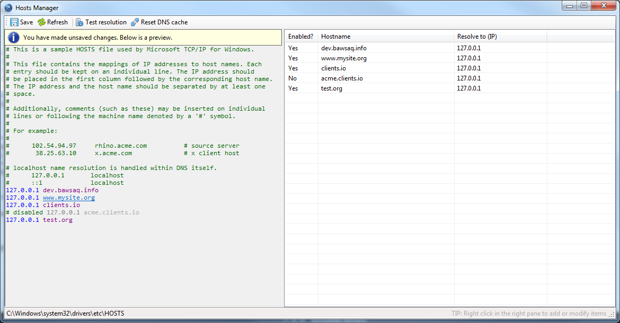The width and height of the screenshot is (620, 323).
Task: Sort by the Enabled? column header
Action: [x=302, y=37]
